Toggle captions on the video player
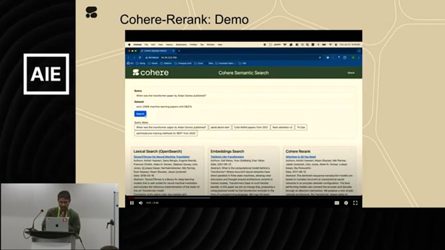The width and height of the screenshot is (445, 250). (x=337, y=203)
